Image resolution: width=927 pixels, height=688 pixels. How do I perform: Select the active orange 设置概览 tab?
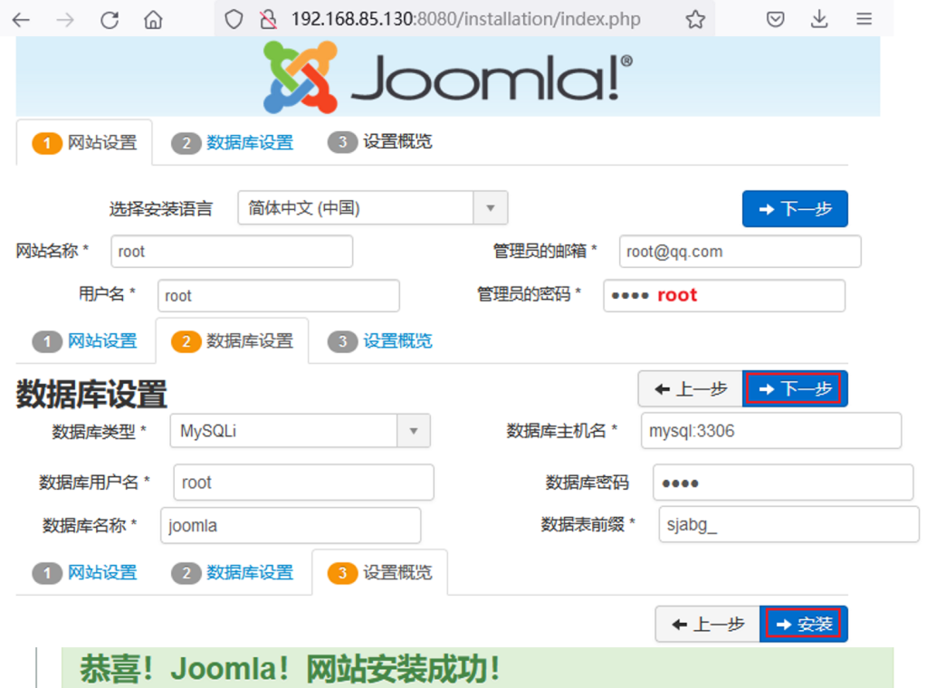[379, 573]
